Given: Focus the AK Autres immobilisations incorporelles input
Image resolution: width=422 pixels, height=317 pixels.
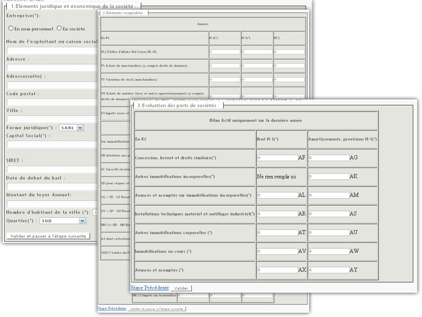Looking at the screenshot, I should pos(329,176).
